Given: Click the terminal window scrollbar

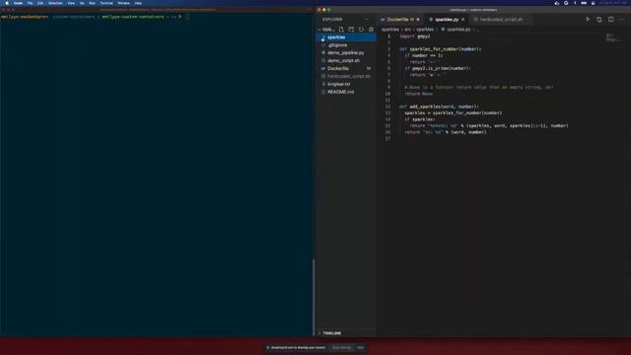Looking at the screenshot, I should click(314, 297).
